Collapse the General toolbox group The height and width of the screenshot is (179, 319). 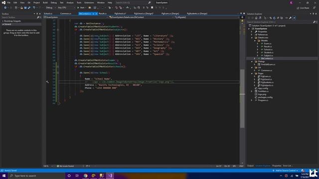[3, 24]
